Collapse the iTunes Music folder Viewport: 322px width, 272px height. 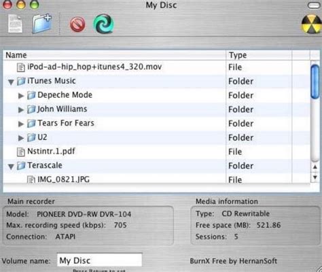coord(11,82)
